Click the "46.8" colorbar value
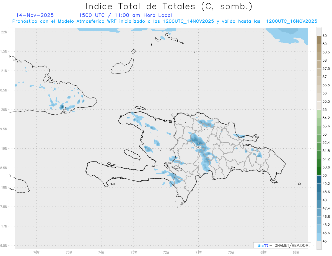 326,217
